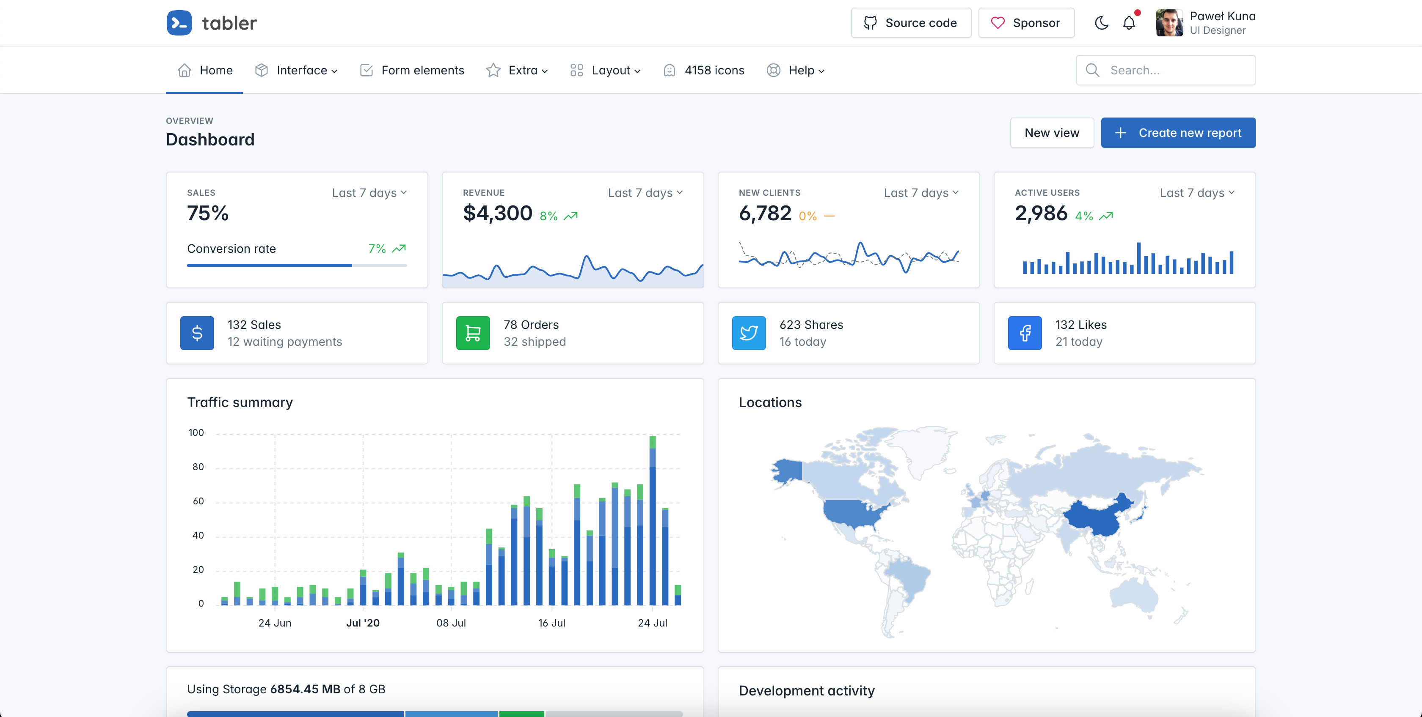Image resolution: width=1422 pixels, height=717 pixels.
Task: Click the Conversion rate progress bar
Action: pos(297,265)
